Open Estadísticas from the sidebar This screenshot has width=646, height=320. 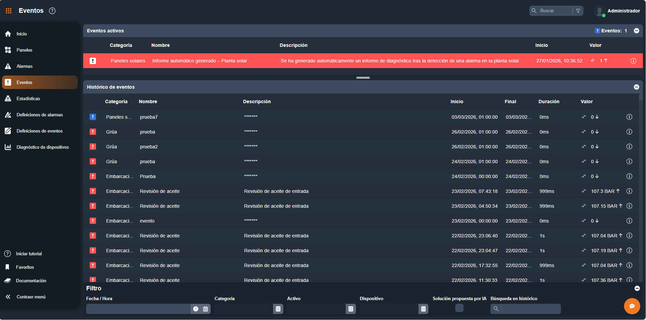click(28, 99)
